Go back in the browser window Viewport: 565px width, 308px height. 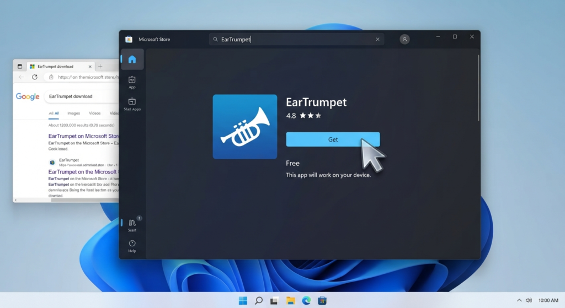click(x=22, y=77)
